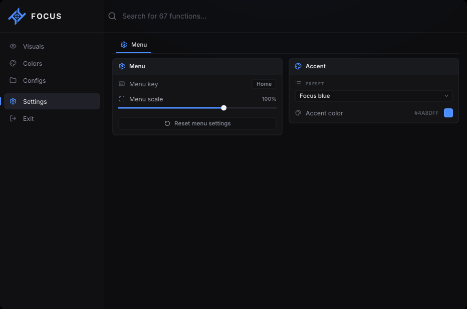Click the Menu scale fullscreen icon
Screen dimensions: 467x309
[x=122, y=99]
